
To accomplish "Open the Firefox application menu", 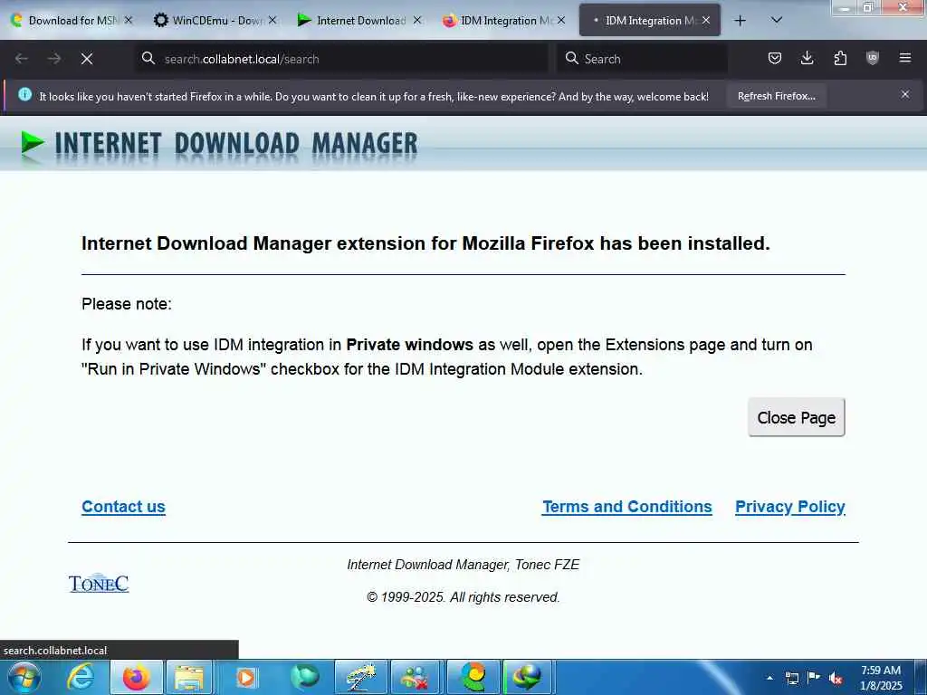I will click(x=905, y=58).
